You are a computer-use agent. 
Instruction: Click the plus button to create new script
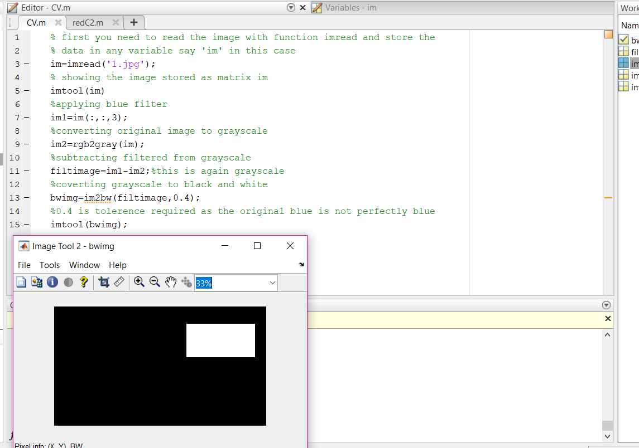tap(133, 23)
